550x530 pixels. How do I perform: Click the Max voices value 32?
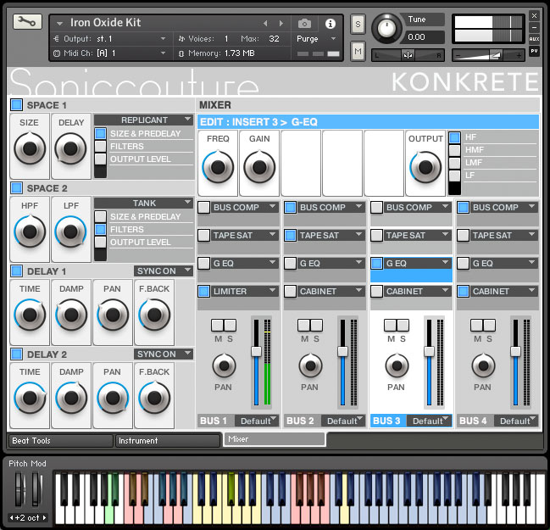tap(274, 39)
